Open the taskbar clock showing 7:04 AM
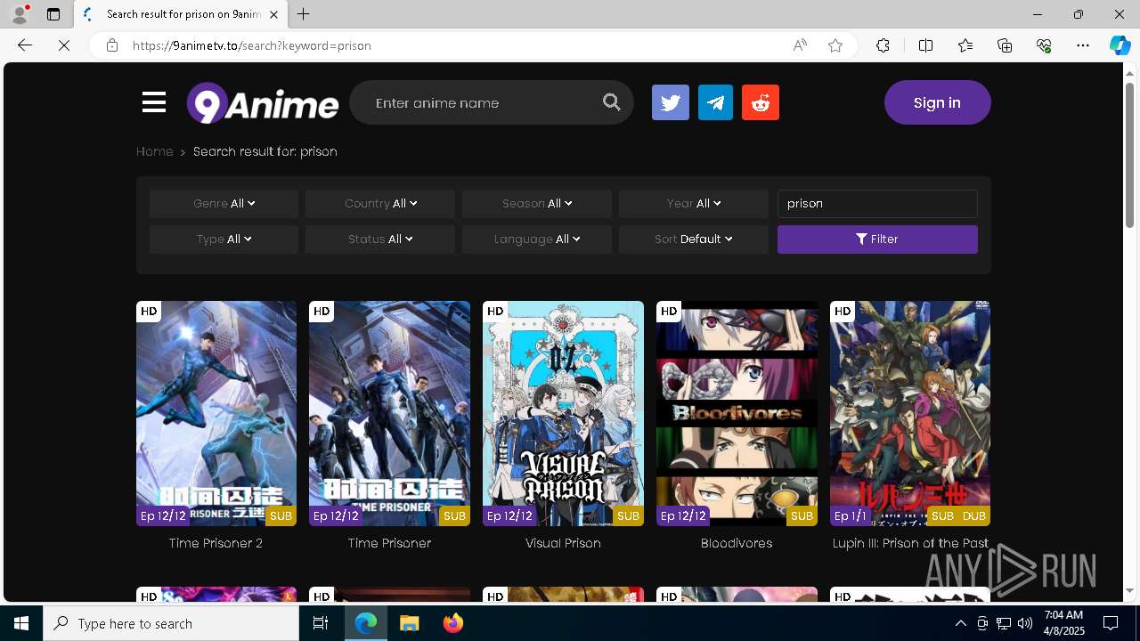Viewport: 1140px width, 641px height. [1063, 623]
